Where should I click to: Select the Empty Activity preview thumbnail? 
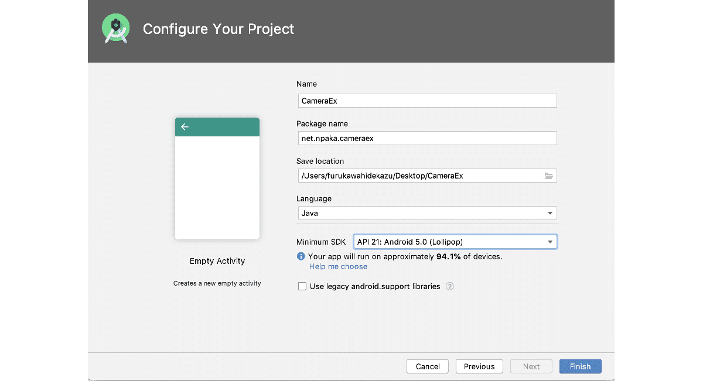(217, 179)
